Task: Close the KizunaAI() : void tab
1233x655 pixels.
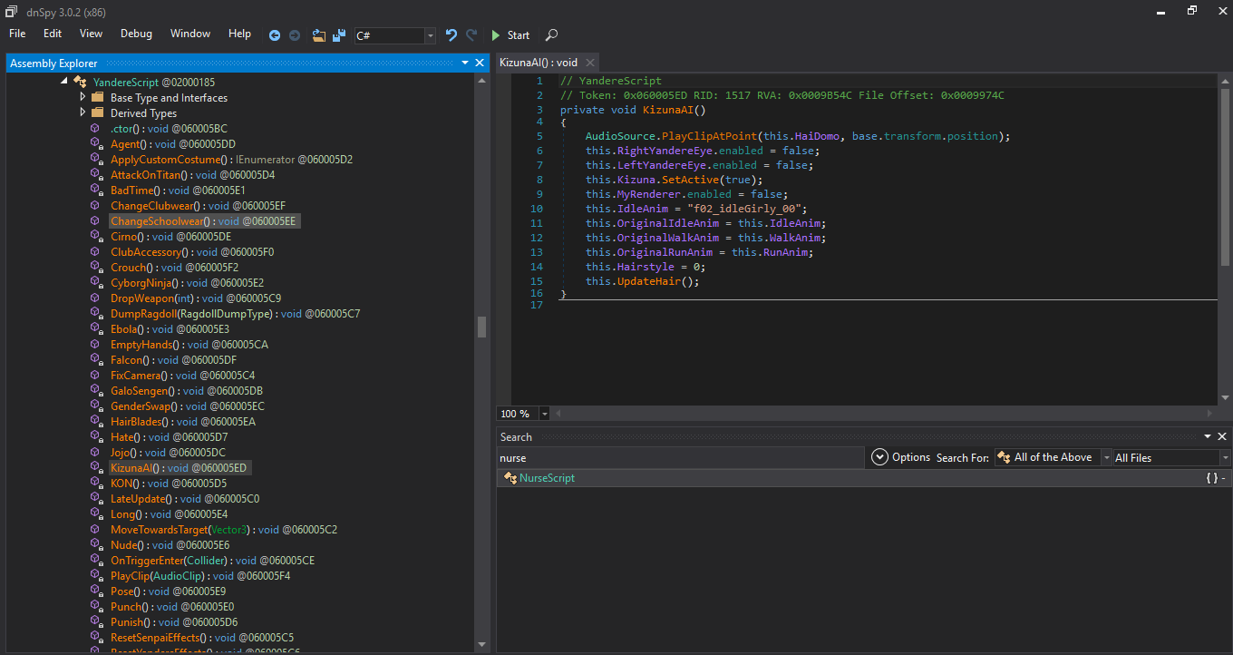Action: (x=589, y=63)
